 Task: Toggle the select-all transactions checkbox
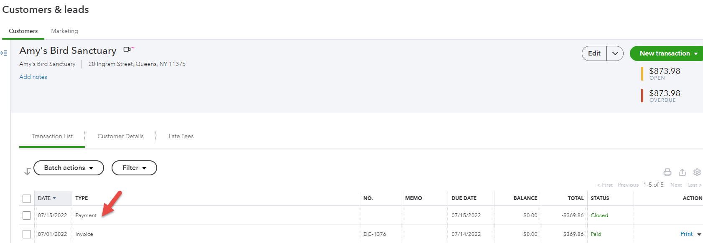[27, 199]
